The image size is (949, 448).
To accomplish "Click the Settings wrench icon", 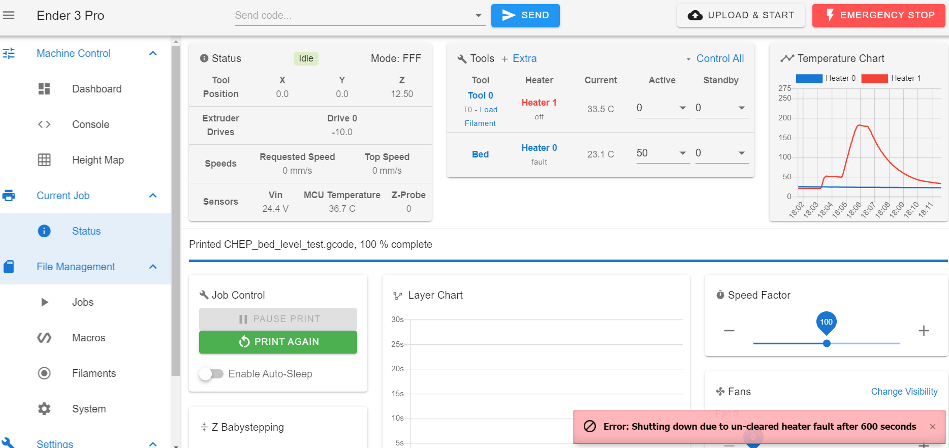I will click(9, 443).
